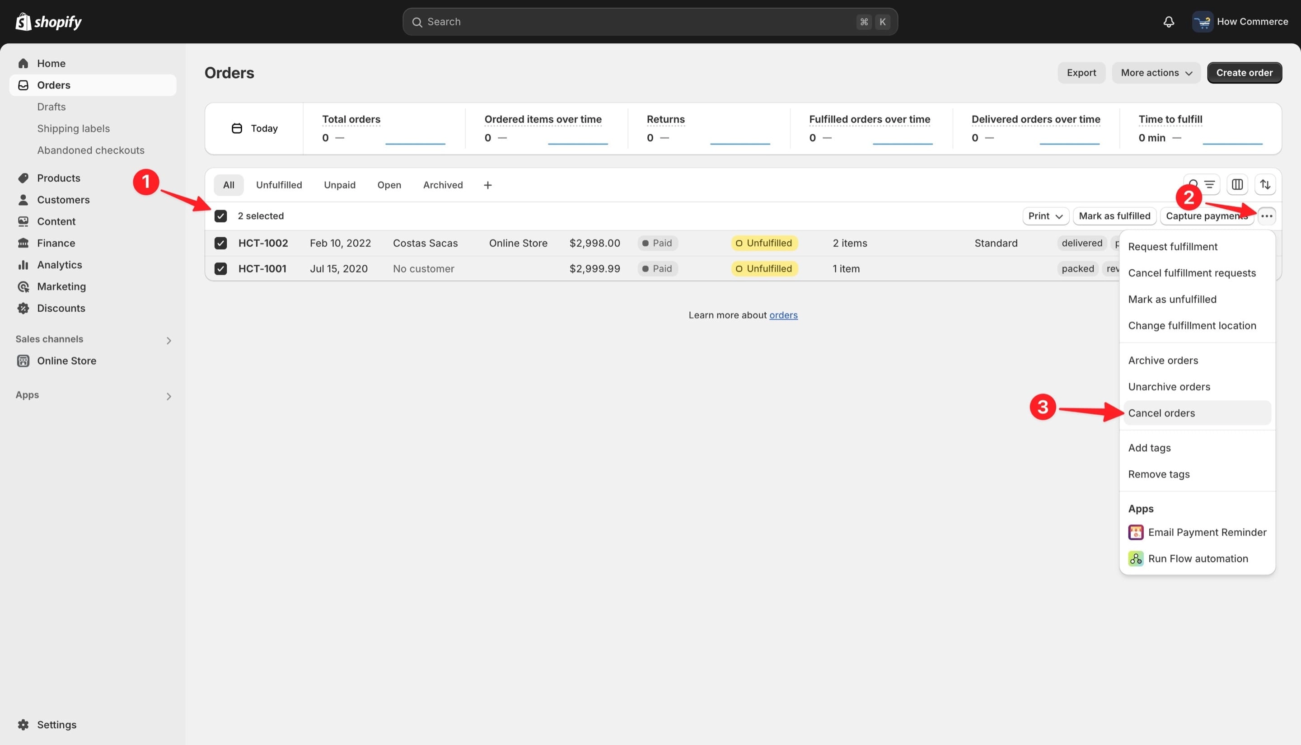Switch to the Unfulfilled tab

point(279,185)
